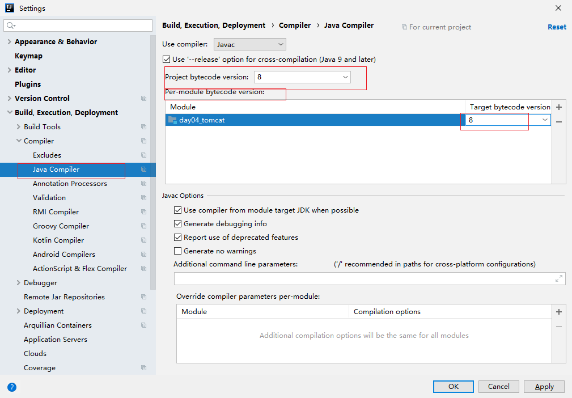Select Annotation Processors in the settings tree
The image size is (572, 398).
tap(70, 184)
